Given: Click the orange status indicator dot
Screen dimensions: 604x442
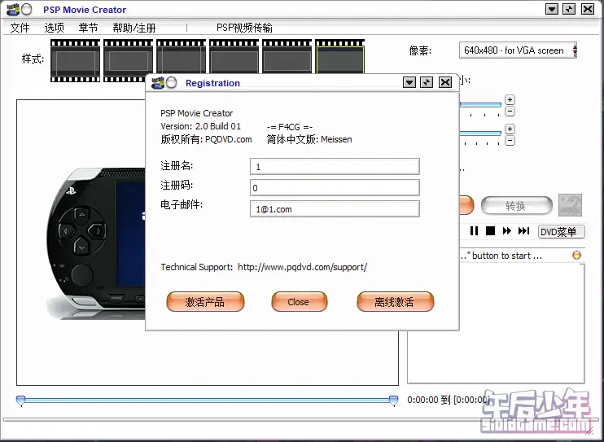Looking at the screenshot, I should (x=576, y=255).
